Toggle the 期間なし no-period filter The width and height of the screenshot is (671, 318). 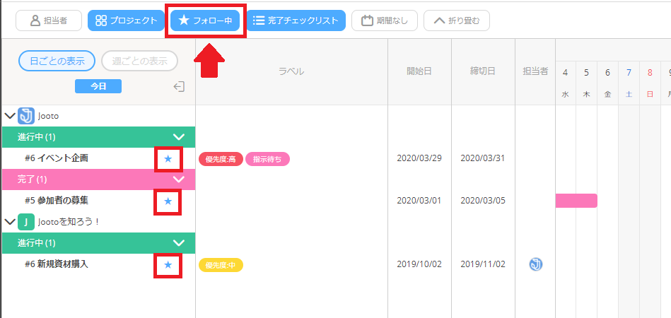tap(384, 20)
